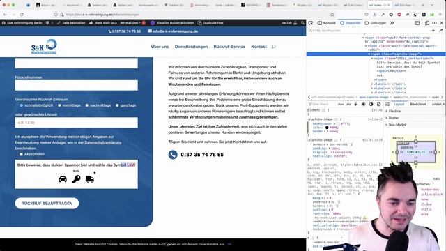Screen dimensions: 446x251
Task: Click the Rückrufnummer input field
Action: click(76, 85)
